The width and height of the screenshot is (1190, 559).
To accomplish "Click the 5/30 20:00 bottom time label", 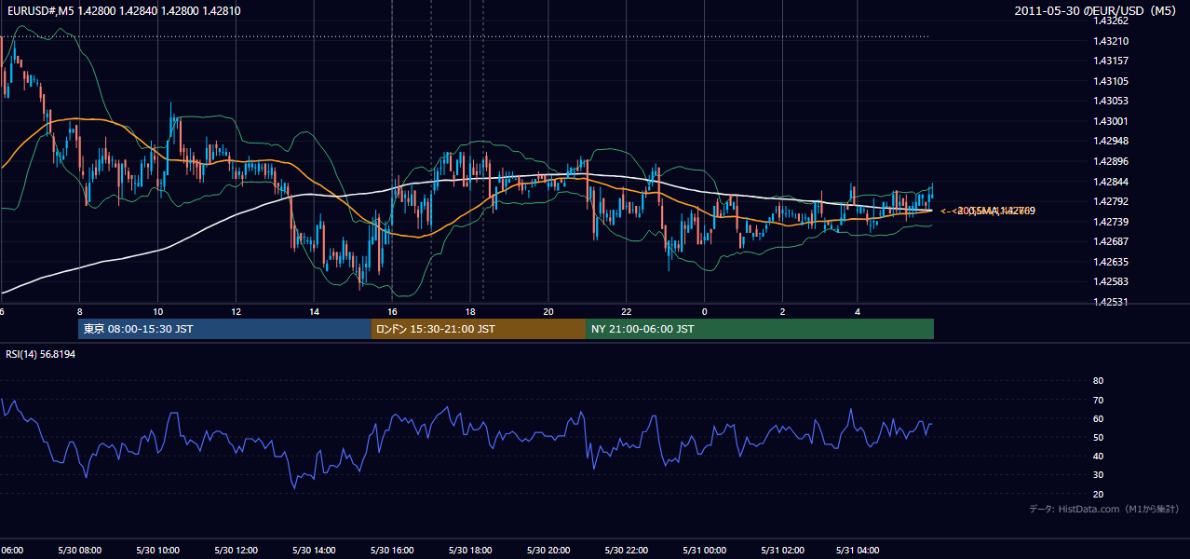I will [548, 551].
